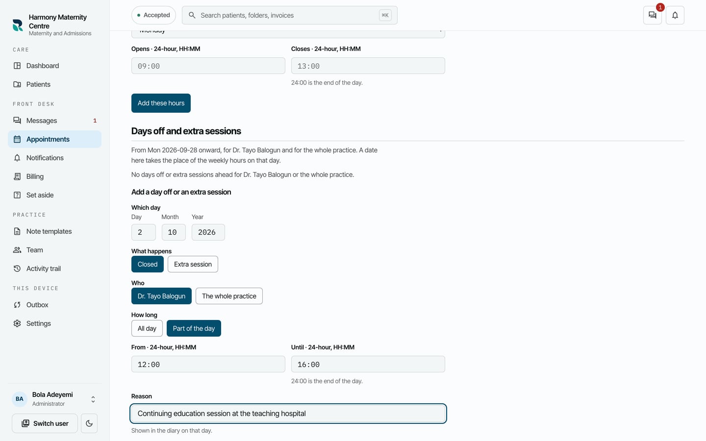This screenshot has height=441, width=706.
Task: Open messages from the top bar chat icon
Action: pyautogui.click(x=653, y=15)
